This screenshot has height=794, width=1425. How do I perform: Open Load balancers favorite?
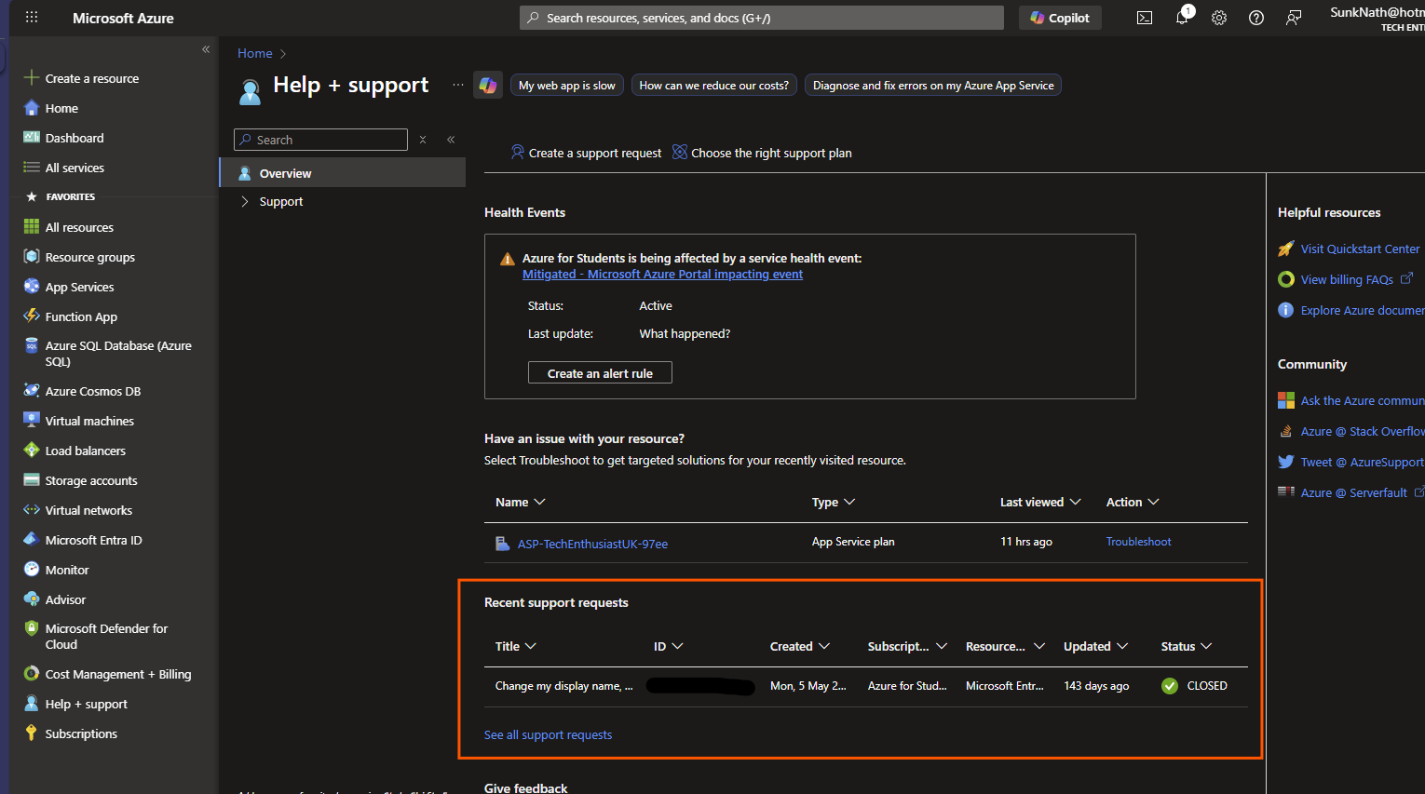86,451
